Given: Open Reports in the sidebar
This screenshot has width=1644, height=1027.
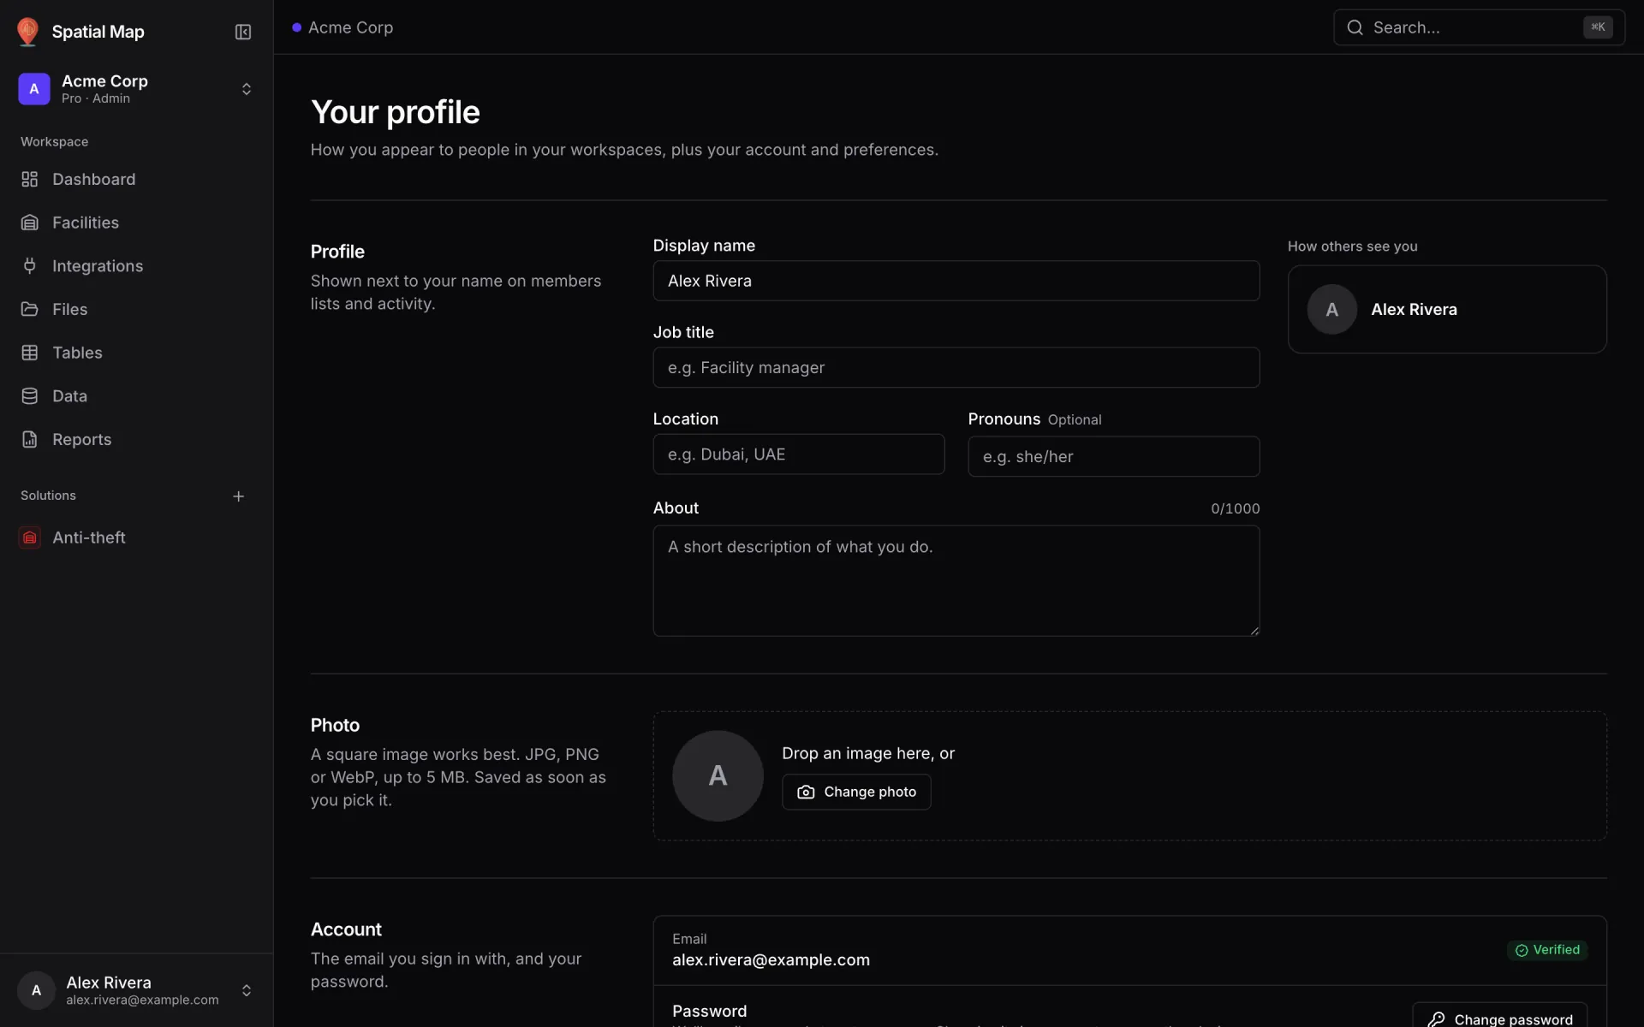Looking at the screenshot, I should pos(137,439).
